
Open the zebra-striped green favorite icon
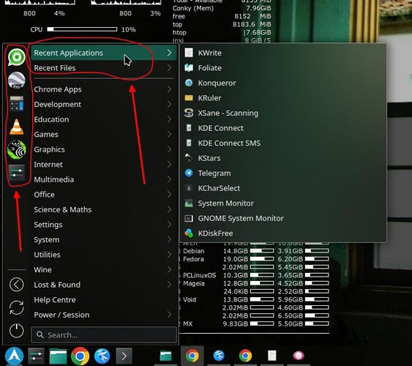(17, 150)
